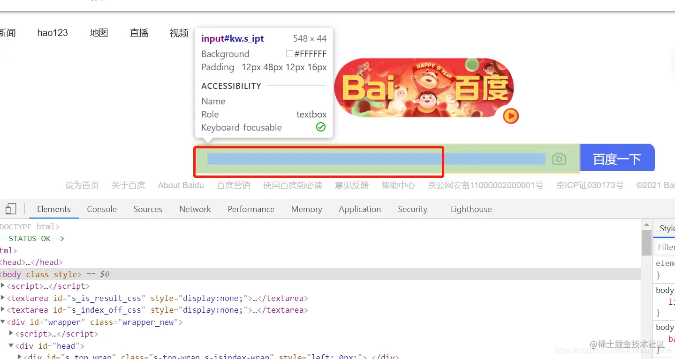Collapse the div#head node
675x359 pixels.
point(12,346)
